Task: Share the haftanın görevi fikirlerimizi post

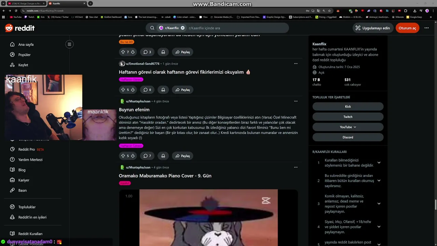Action: coord(183,90)
